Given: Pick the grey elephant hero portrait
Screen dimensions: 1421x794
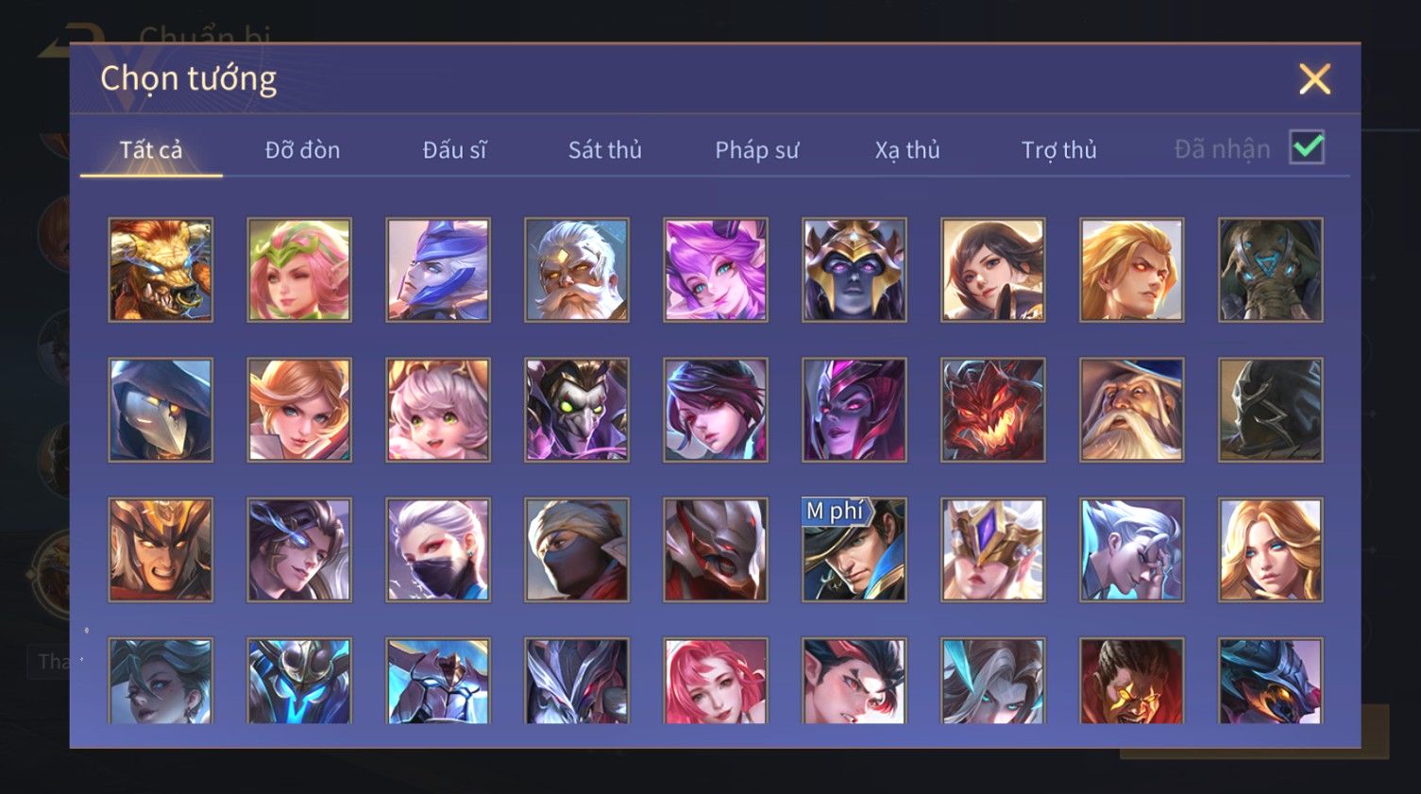Looking at the screenshot, I should 1271,270.
